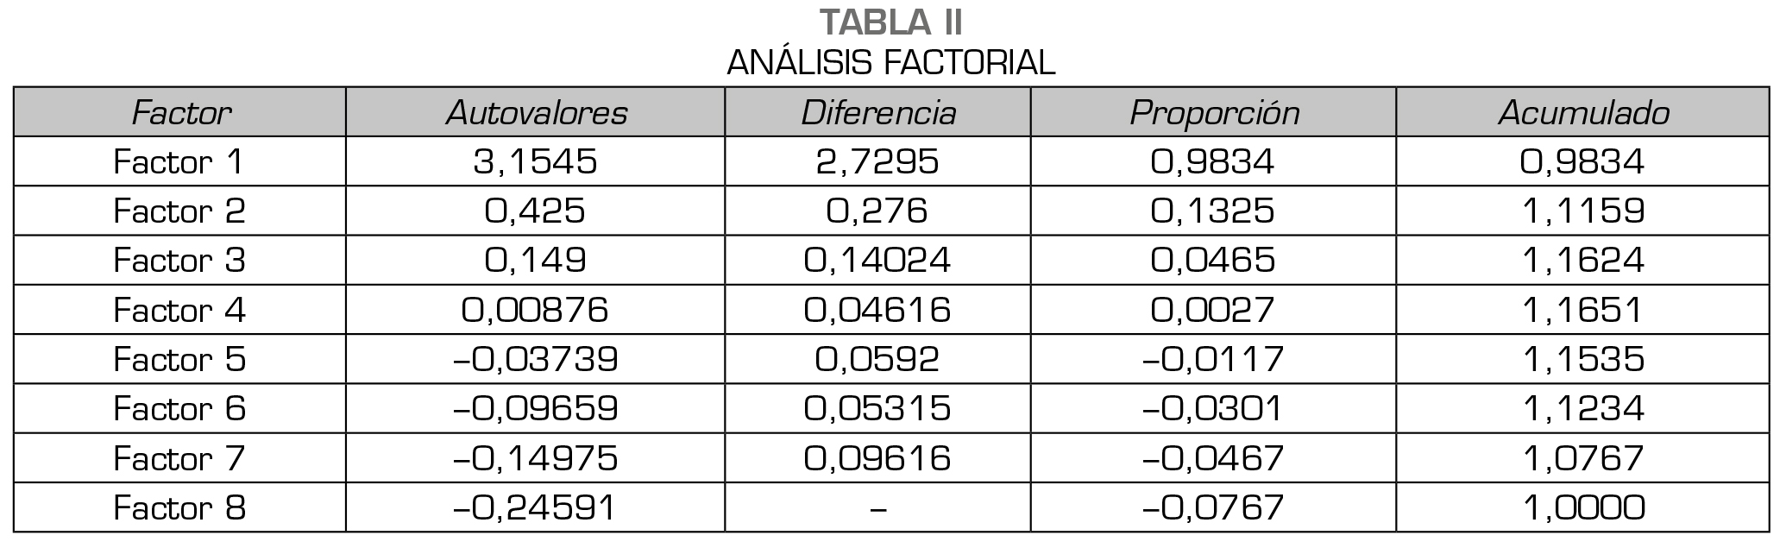1786x548 pixels.
Task: Select the 'Diferencia' column header
Action: click(x=877, y=113)
